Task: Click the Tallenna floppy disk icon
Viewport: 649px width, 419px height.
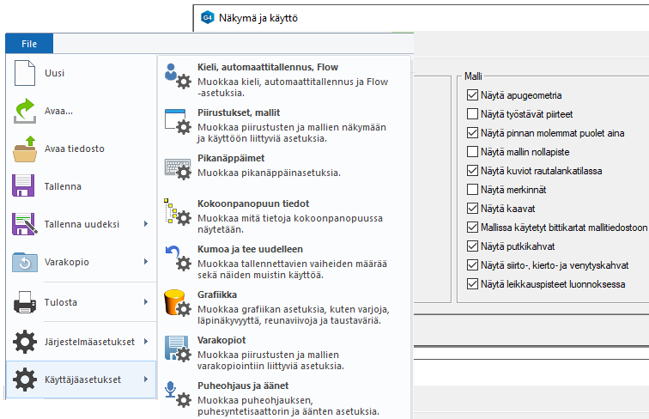Action: coord(25,186)
